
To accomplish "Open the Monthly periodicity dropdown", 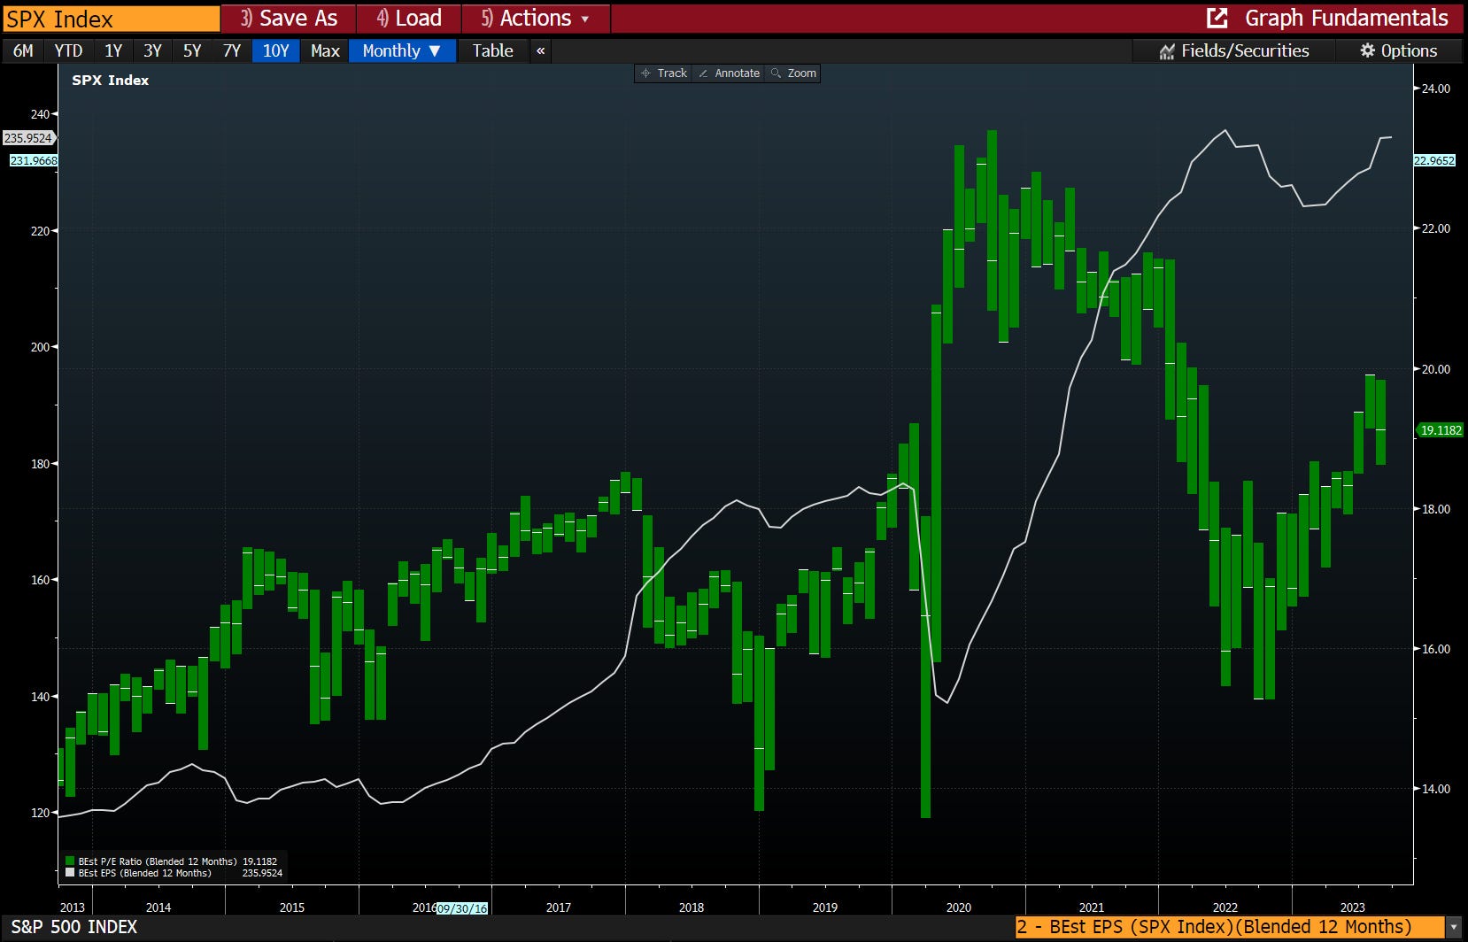I will pyautogui.click(x=403, y=50).
